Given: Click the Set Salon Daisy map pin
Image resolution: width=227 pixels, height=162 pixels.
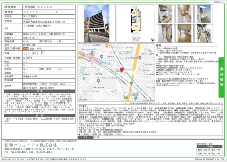Looking at the screenshot, I should 92,53.
